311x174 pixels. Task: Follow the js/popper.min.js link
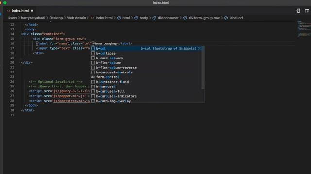point(69,96)
